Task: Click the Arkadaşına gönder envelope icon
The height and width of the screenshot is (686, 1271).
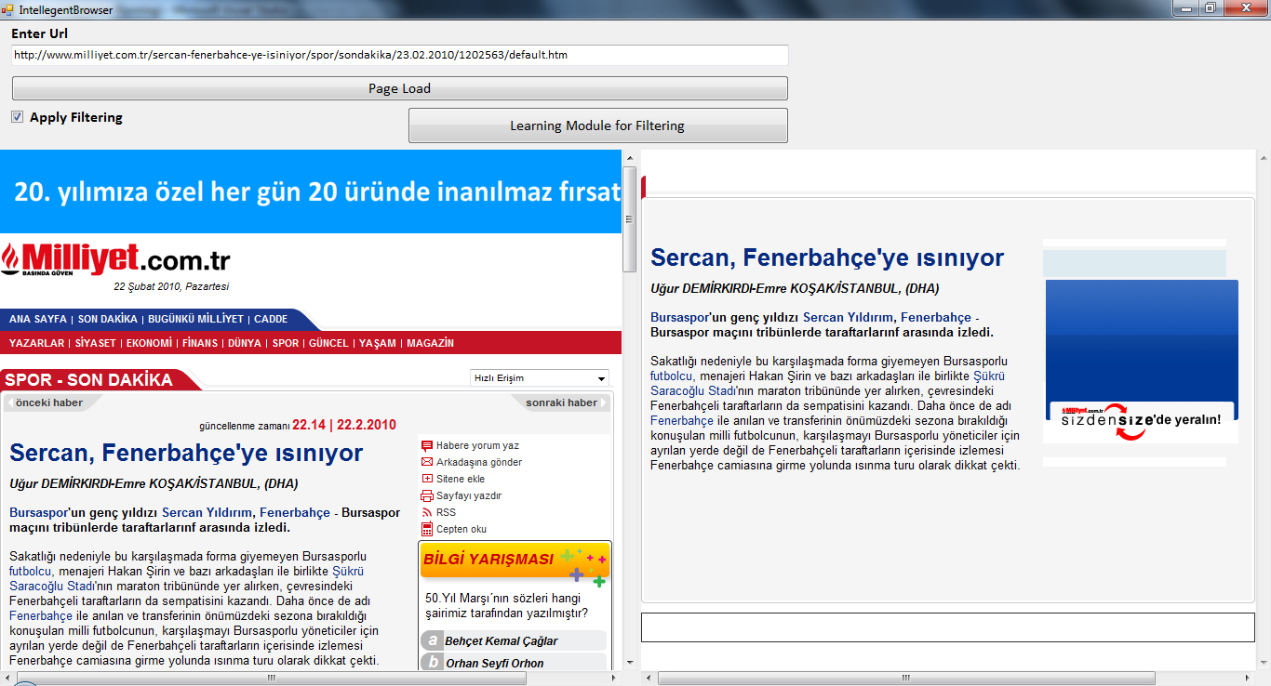Action: (x=427, y=462)
